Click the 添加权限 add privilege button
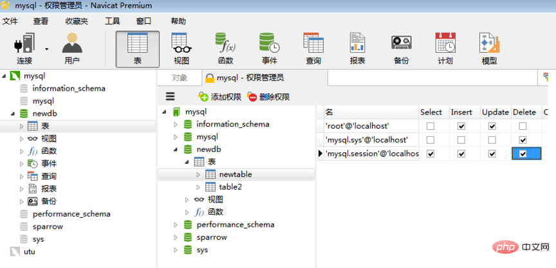Viewport: 556px width, 268px height. [x=220, y=96]
